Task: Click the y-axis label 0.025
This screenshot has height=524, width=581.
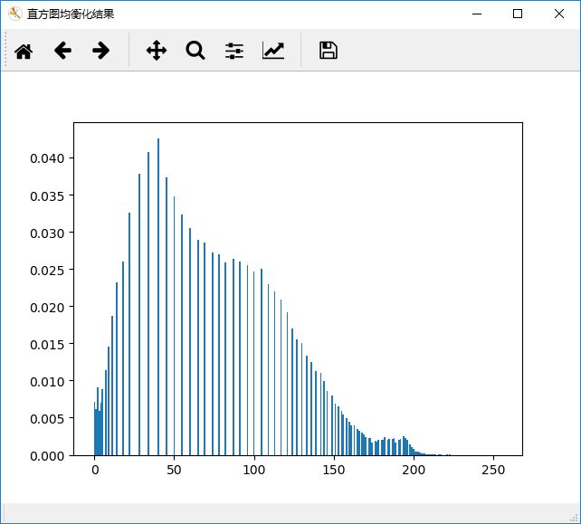Action: (47, 271)
